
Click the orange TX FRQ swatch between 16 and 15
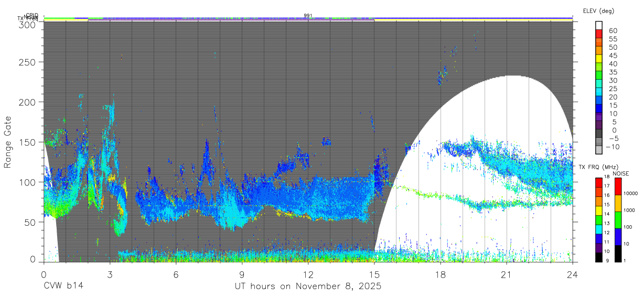click(x=599, y=201)
